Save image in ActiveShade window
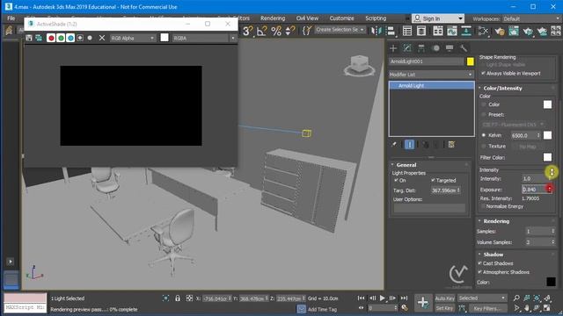 click(29, 38)
